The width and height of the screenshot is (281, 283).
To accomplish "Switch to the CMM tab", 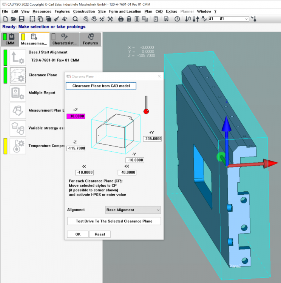I will (10, 39).
